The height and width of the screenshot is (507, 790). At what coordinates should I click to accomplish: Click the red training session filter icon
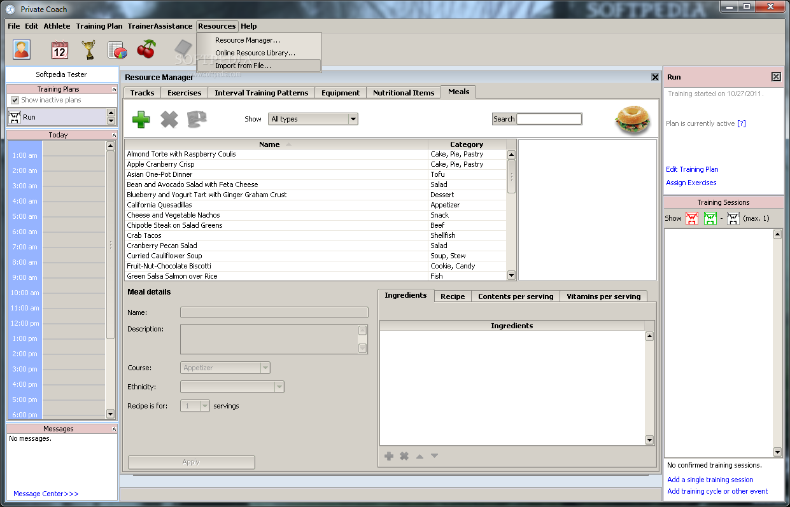(x=692, y=218)
